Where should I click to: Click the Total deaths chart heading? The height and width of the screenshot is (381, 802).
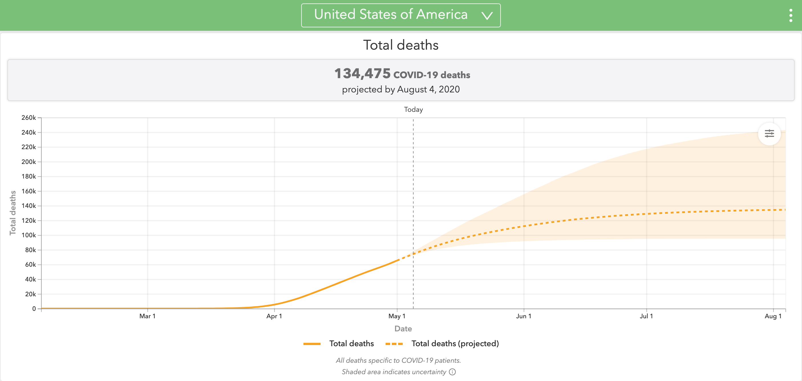coord(401,45)
